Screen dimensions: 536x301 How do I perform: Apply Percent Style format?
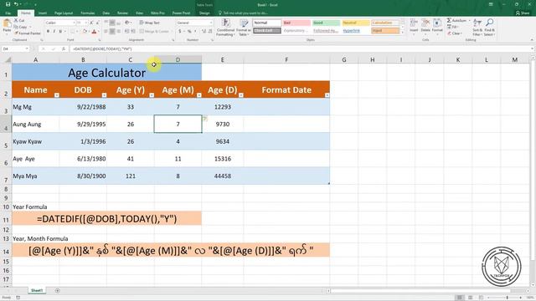click(x=189, y=32)
